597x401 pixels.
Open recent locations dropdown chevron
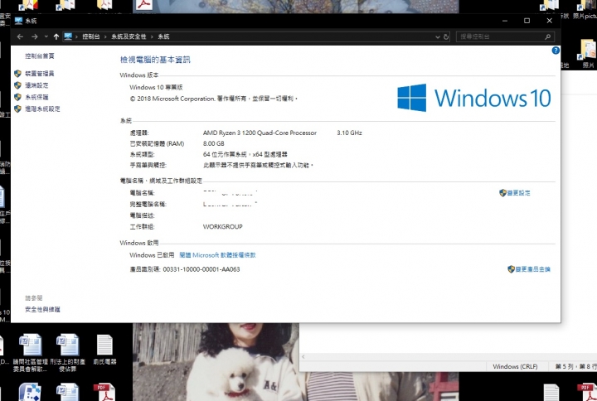(x=46, y=36)
